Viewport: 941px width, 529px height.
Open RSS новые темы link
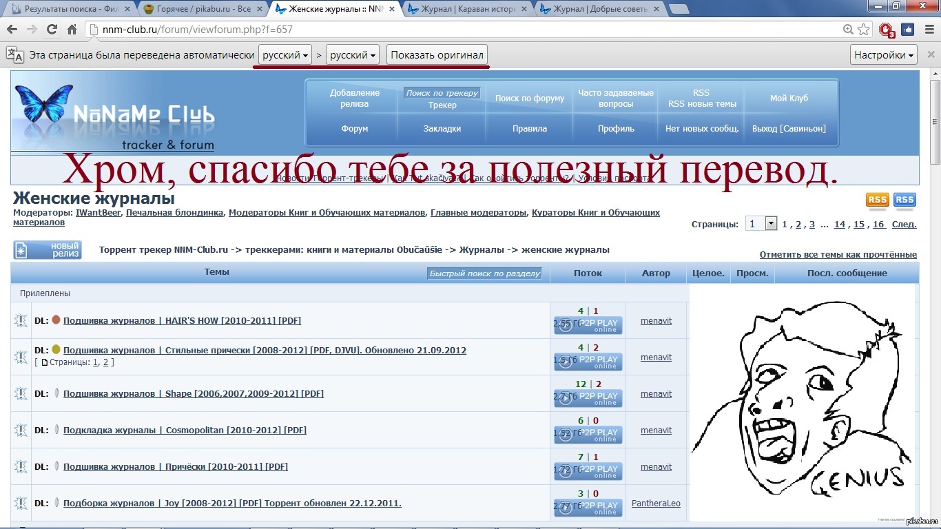tap(702, 104)
